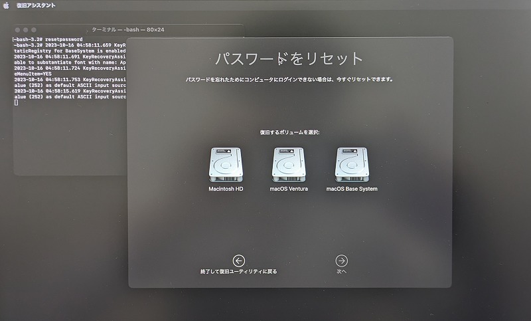Click the Terminal window title bar
This screenshot has width=531, height=321.
129,30
